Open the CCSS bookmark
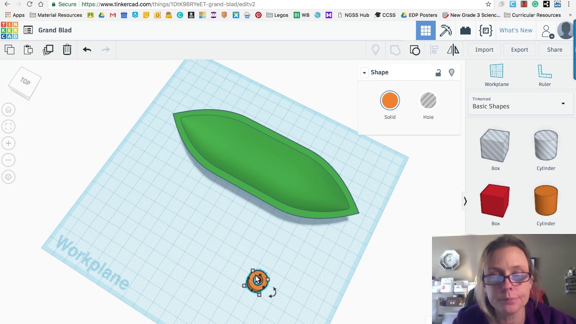This screenshot has height=324, width=576. point(385,15)
